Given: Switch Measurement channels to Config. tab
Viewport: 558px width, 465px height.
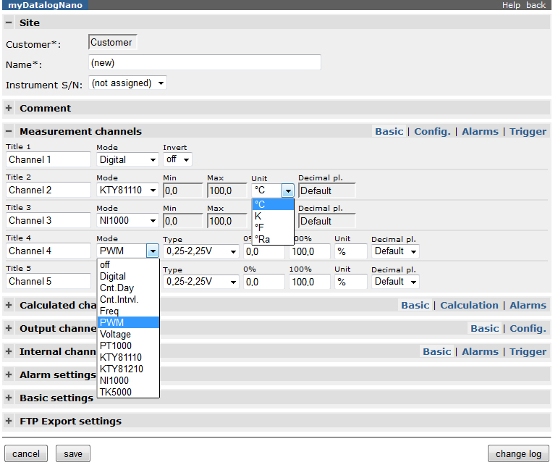Looking at the screenshot, I should 432,131.
